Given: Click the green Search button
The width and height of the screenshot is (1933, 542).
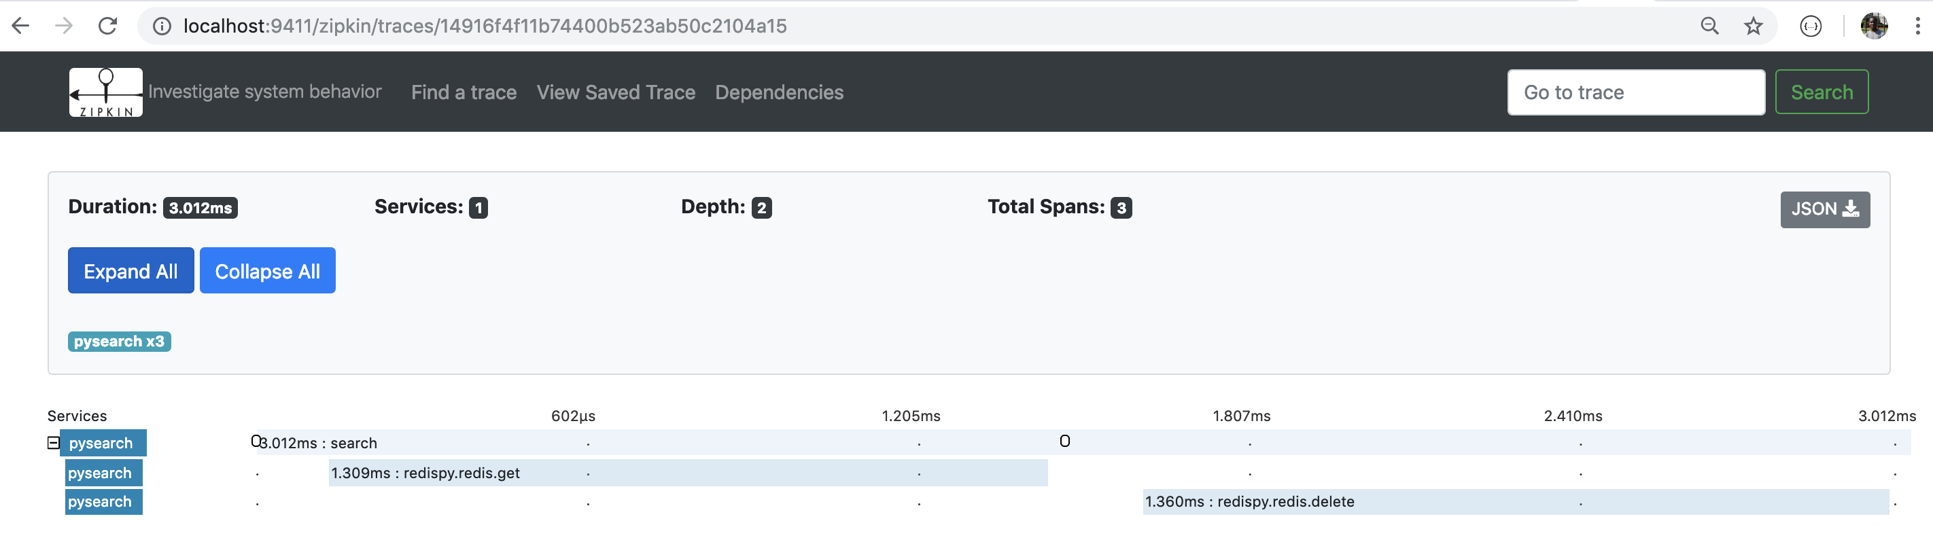Looking at the screenshot, I should pos(1821,92).
